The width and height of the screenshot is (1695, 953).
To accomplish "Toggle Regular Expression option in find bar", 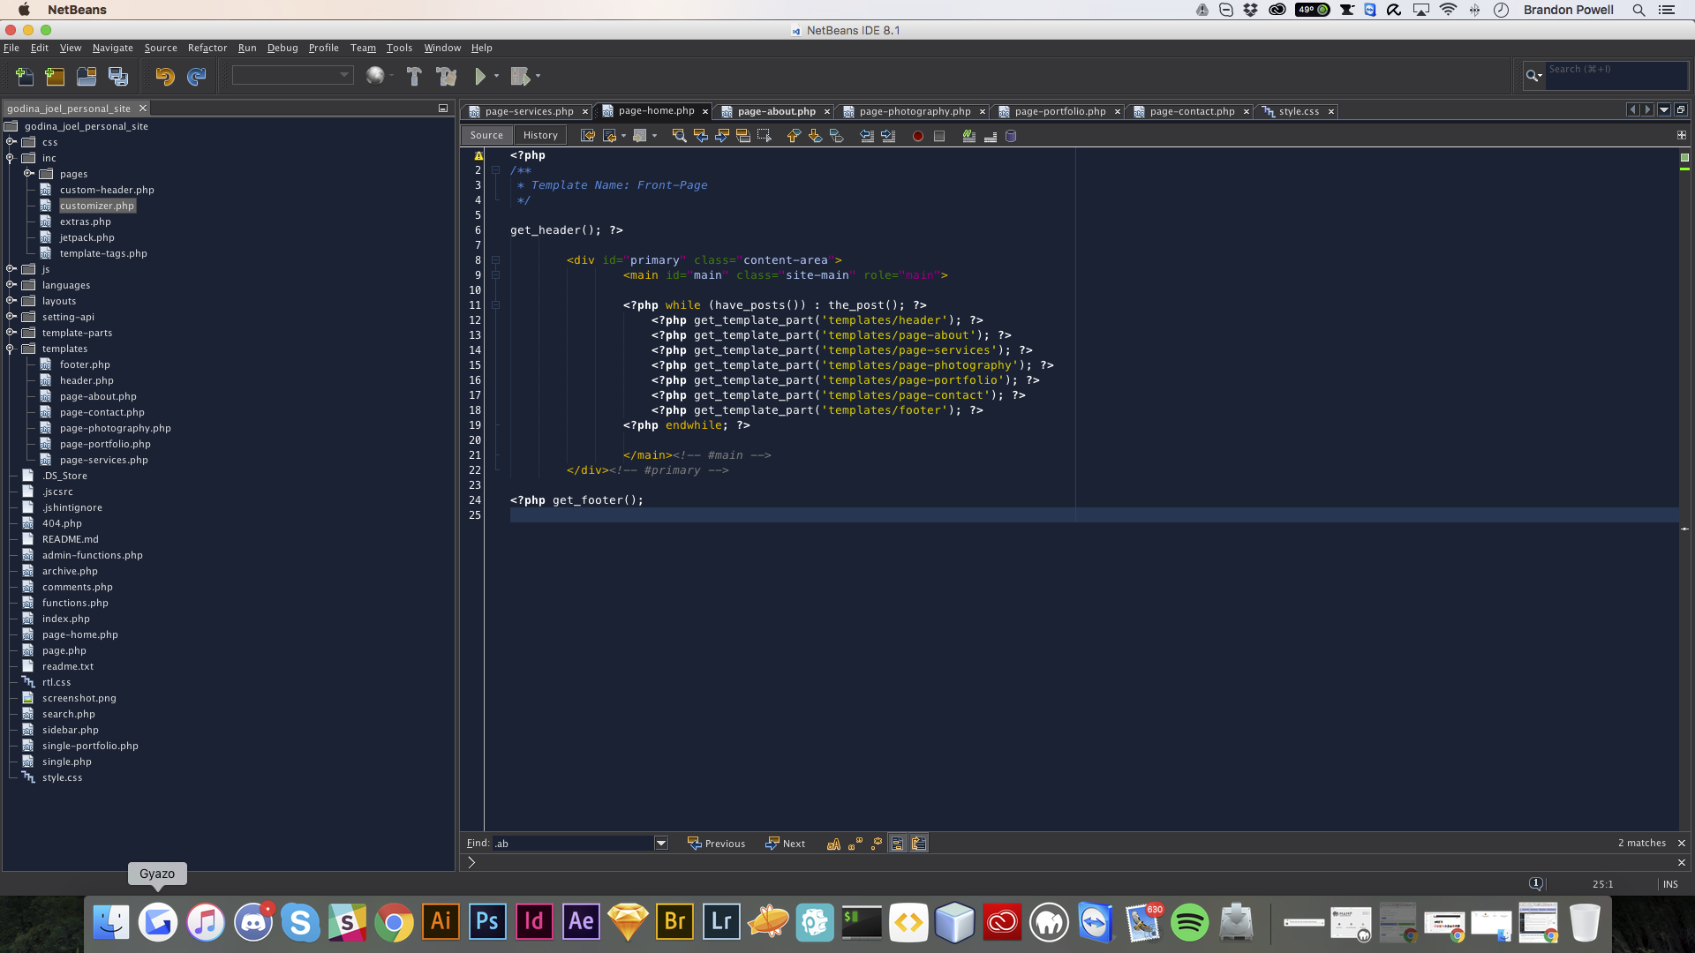I will click(x=876, y=844).
